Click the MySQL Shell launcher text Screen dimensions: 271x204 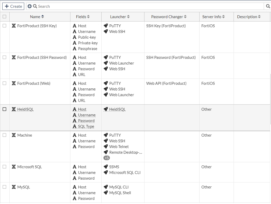[120, 193]
